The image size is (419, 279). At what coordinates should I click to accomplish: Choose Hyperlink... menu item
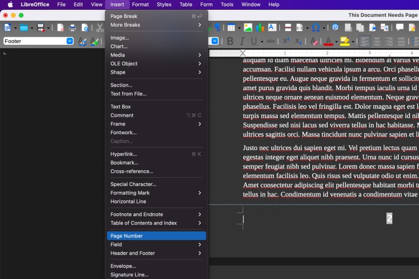[157, 154]
